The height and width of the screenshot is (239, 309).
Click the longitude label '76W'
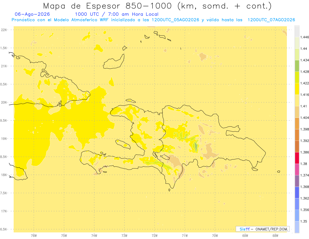pos(34,235)
